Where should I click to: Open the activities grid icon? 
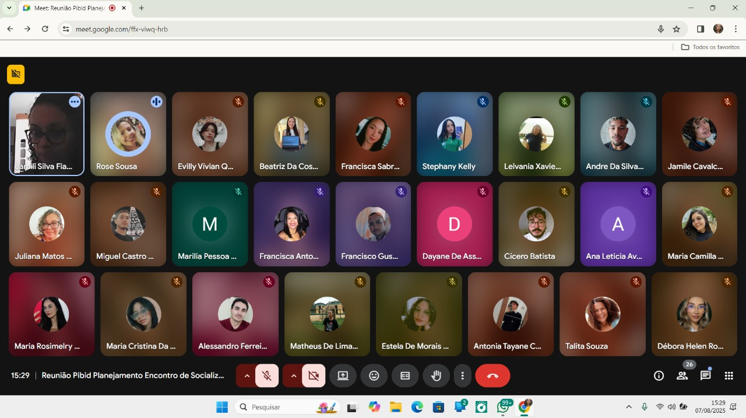[x=729, y=376]
